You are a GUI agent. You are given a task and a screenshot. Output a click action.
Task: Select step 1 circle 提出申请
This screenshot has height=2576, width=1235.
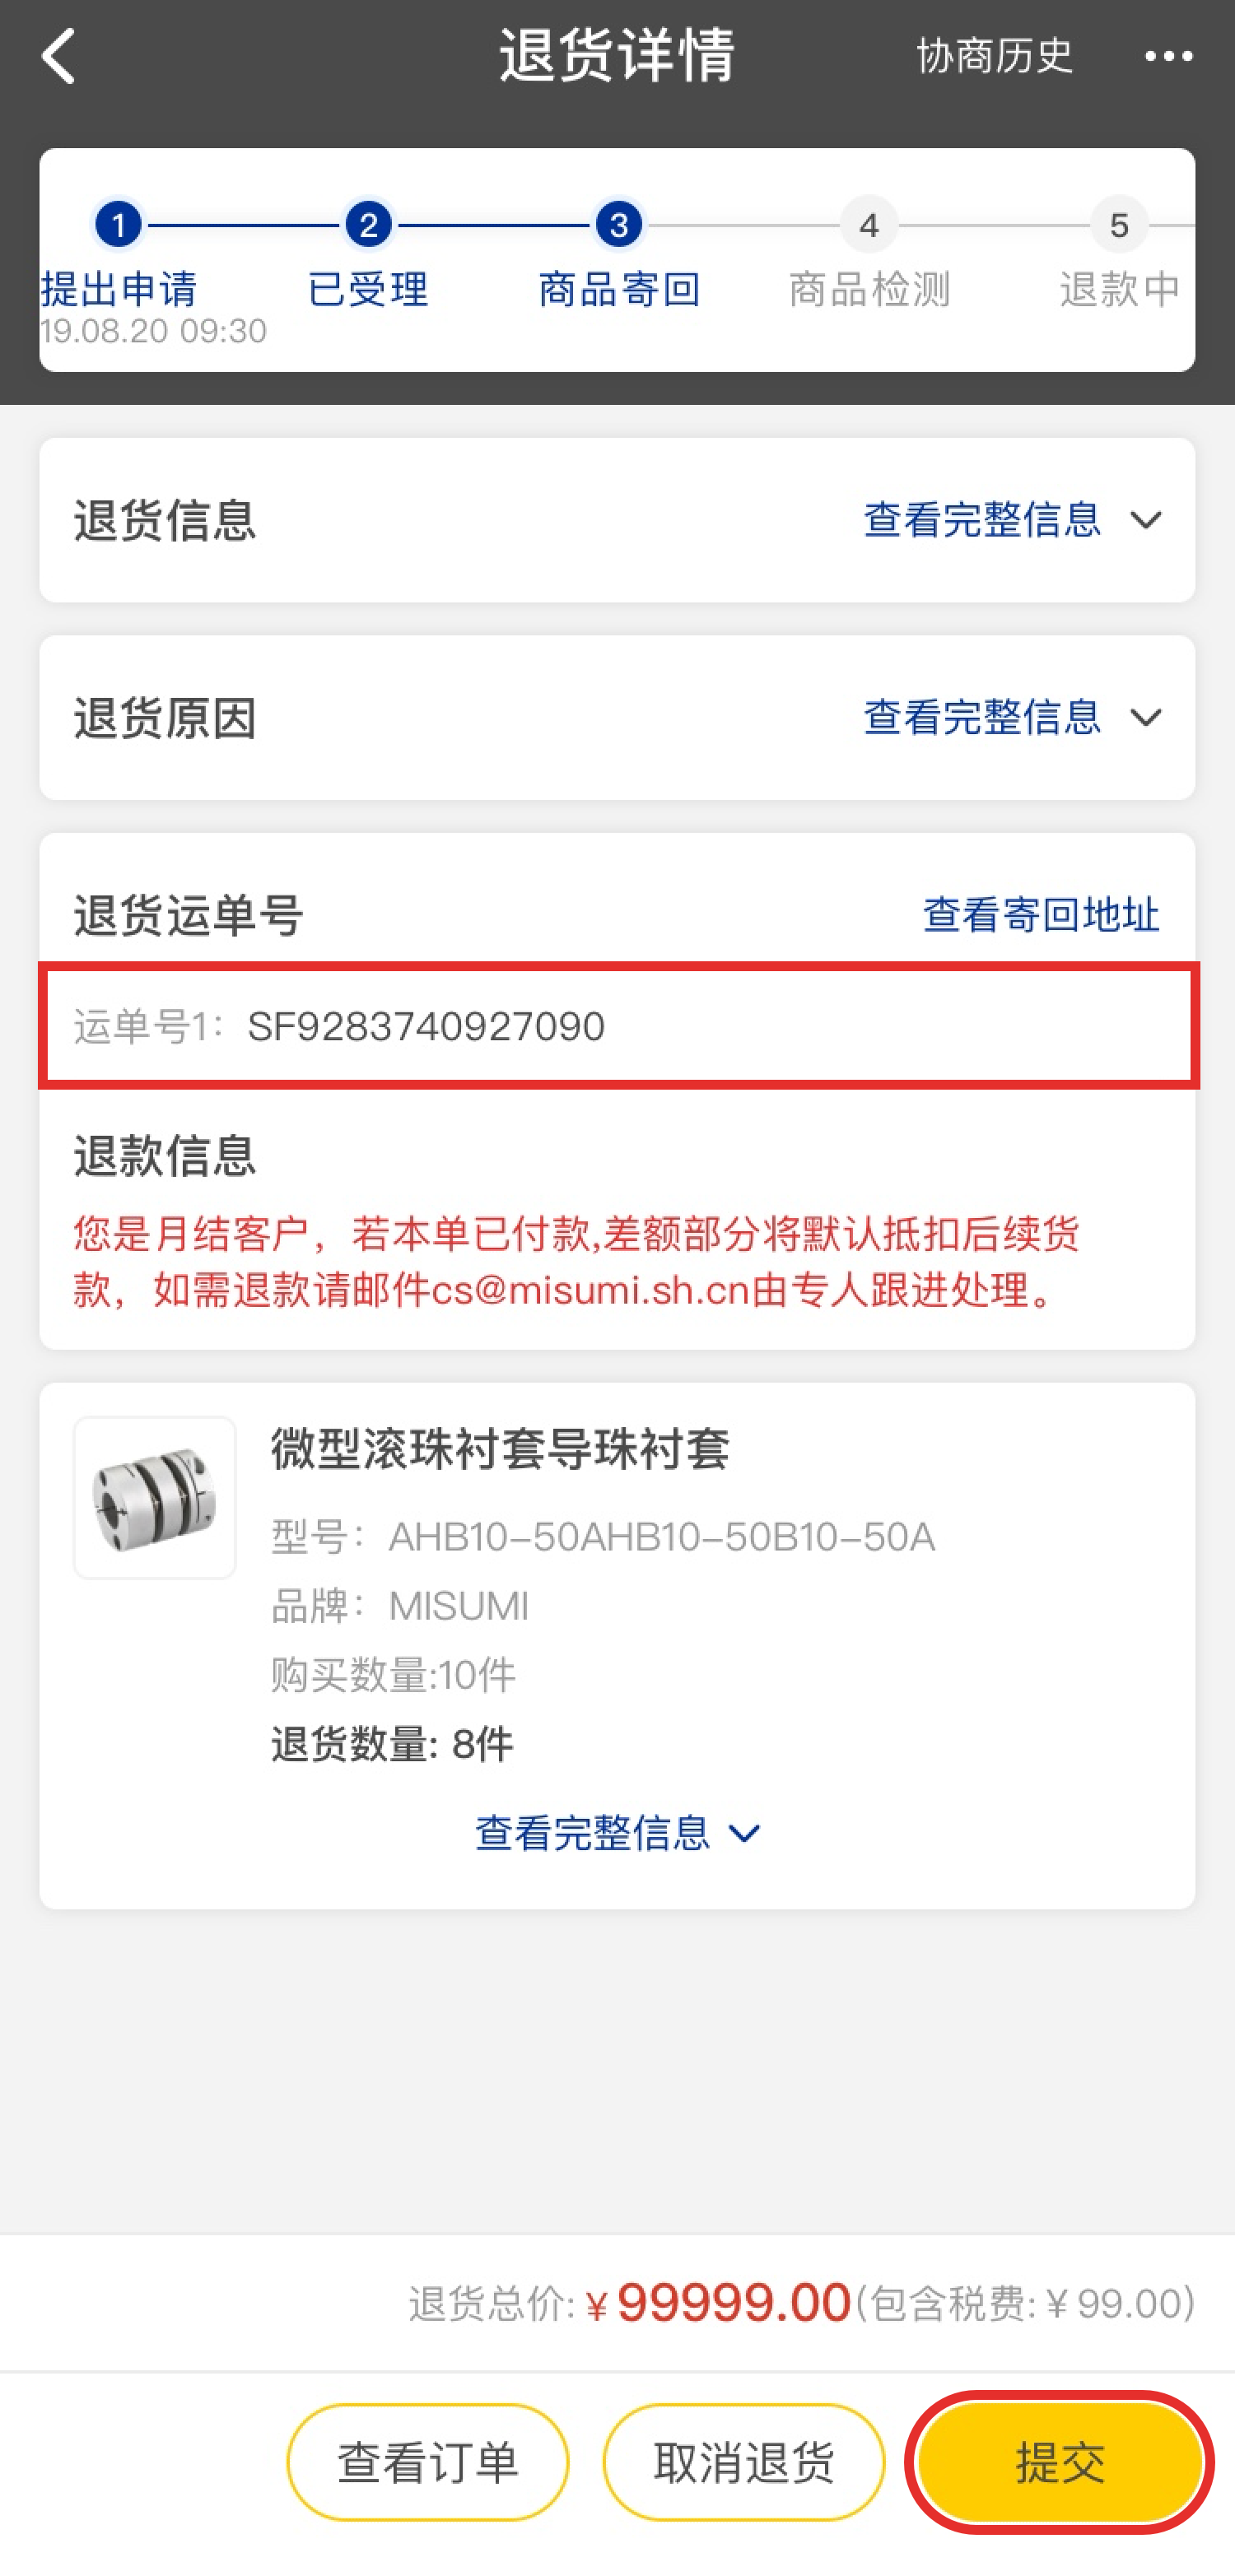click(x=119, y=226)
